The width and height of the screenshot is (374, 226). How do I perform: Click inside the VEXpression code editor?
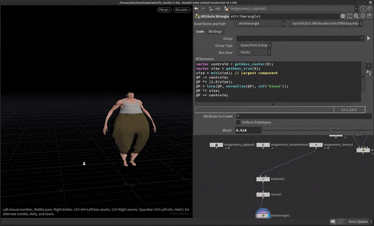[x=278, y=82]
